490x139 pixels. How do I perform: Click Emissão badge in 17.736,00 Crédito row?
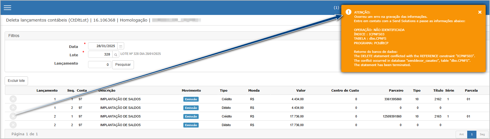(191, 117)
